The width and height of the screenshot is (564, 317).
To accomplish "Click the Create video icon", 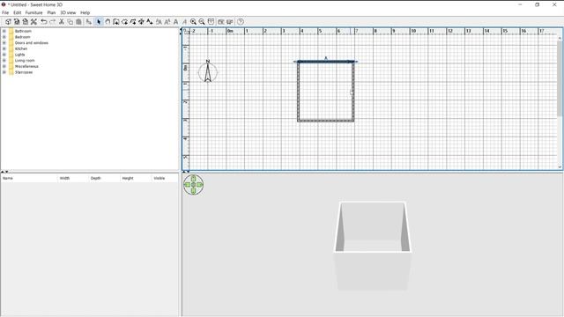I will [229, 22].
